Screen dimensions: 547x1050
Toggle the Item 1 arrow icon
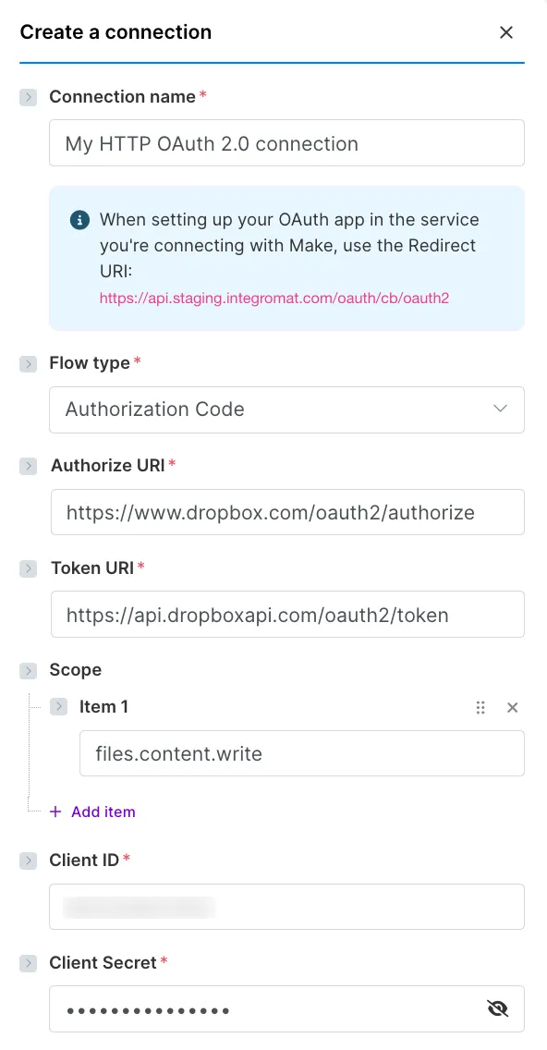pyautogui.click(x=59, y=706)
